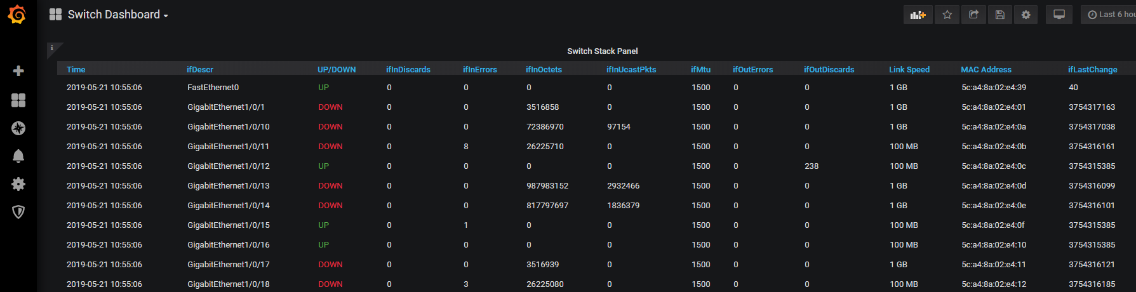
Task: Select the FastEthernet0 interface cell
Action: pos(213,88)
